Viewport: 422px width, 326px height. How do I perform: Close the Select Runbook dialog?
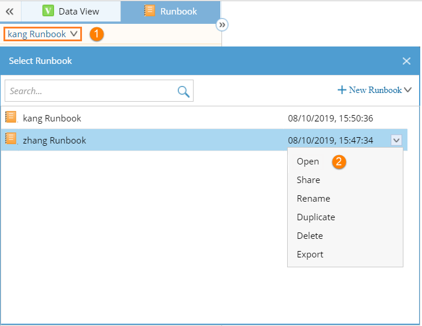click(406, 61)
